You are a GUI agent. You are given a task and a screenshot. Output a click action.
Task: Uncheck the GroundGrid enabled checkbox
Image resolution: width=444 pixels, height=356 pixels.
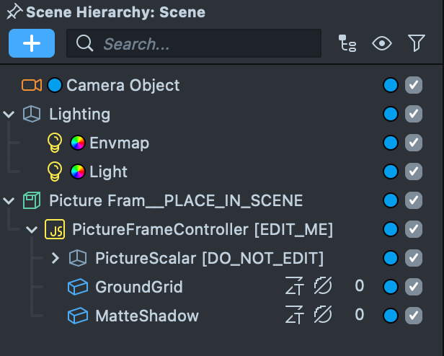click(x=414, y=287)
